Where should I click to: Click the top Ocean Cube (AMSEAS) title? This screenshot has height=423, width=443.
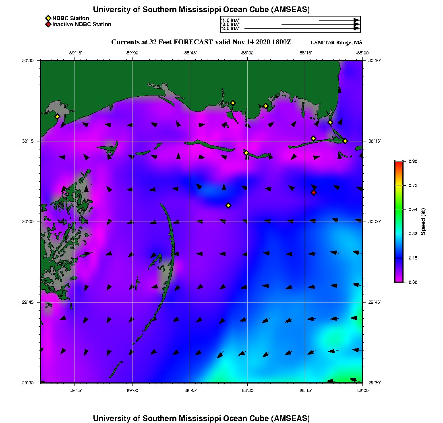click(201, 10)
